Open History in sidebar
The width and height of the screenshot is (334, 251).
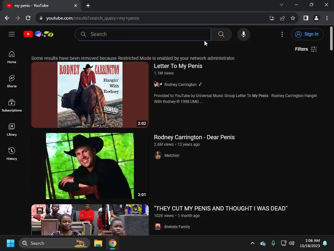click(x=12, y=154)
